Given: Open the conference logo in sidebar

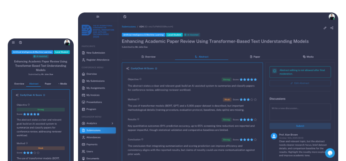Looking at the screenshot, I should point(98,31).
